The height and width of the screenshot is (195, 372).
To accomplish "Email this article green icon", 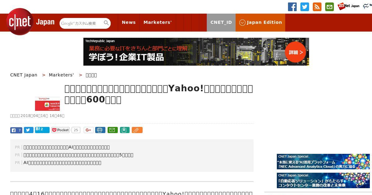I will tap(113, 130).
